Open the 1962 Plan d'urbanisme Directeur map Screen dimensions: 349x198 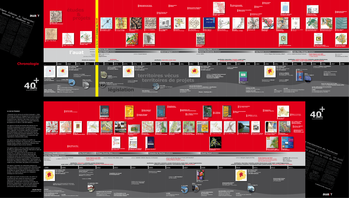pos(56,16)
